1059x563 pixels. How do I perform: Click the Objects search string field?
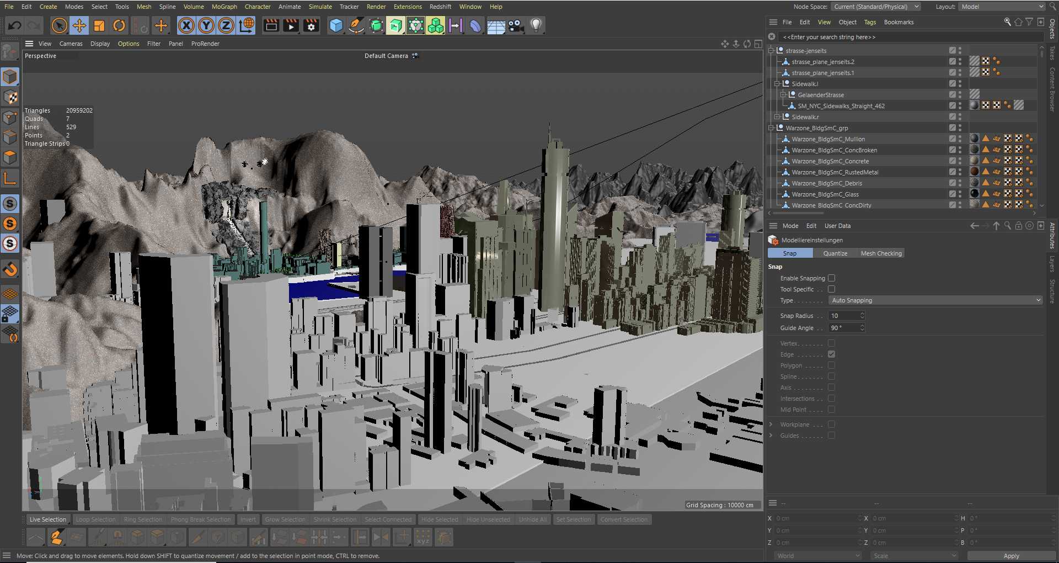pos(910,37)
